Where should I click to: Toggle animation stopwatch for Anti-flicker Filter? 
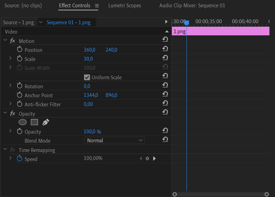coord(20,104)
